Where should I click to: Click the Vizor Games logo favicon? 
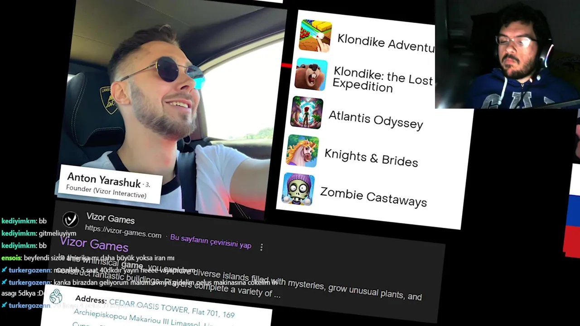click(70, 220)
